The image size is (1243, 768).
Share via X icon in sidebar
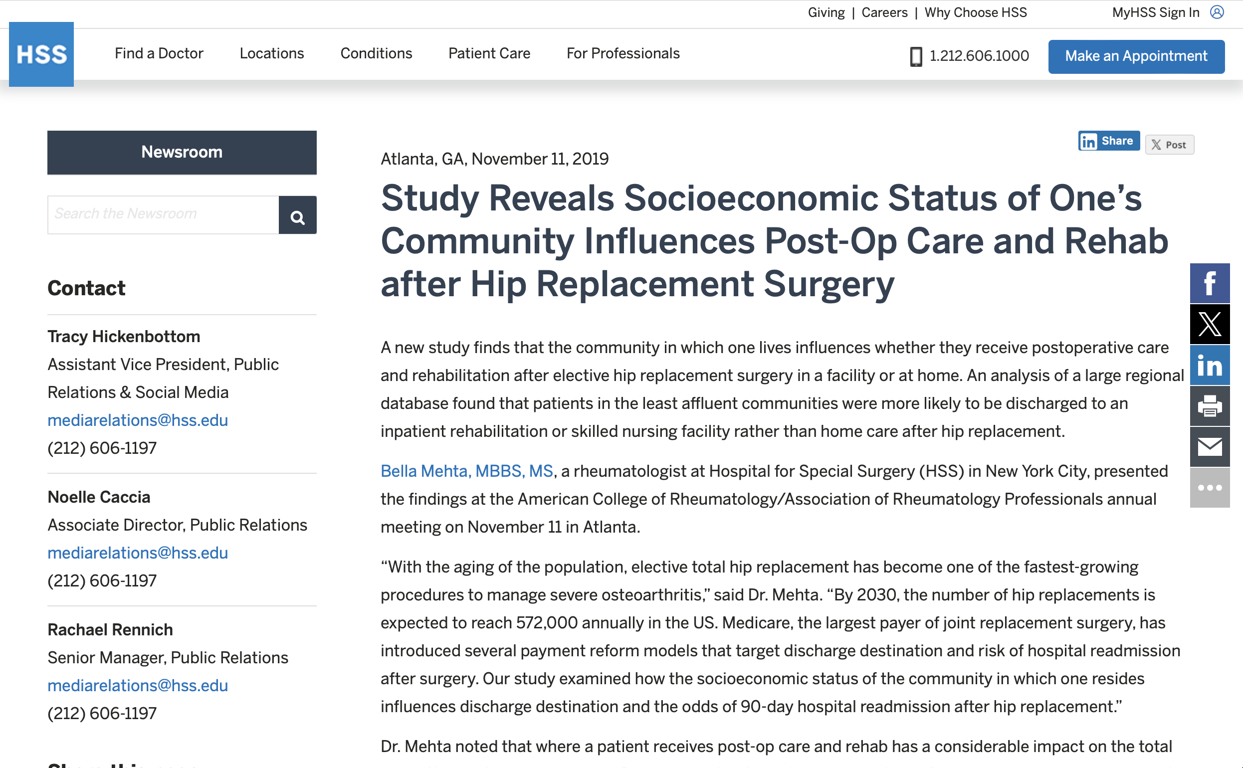[x=1209, y=324]
